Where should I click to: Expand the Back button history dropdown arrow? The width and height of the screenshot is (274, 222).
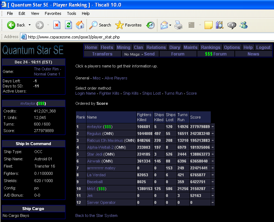pyautogui.click(x=30, y=25)
